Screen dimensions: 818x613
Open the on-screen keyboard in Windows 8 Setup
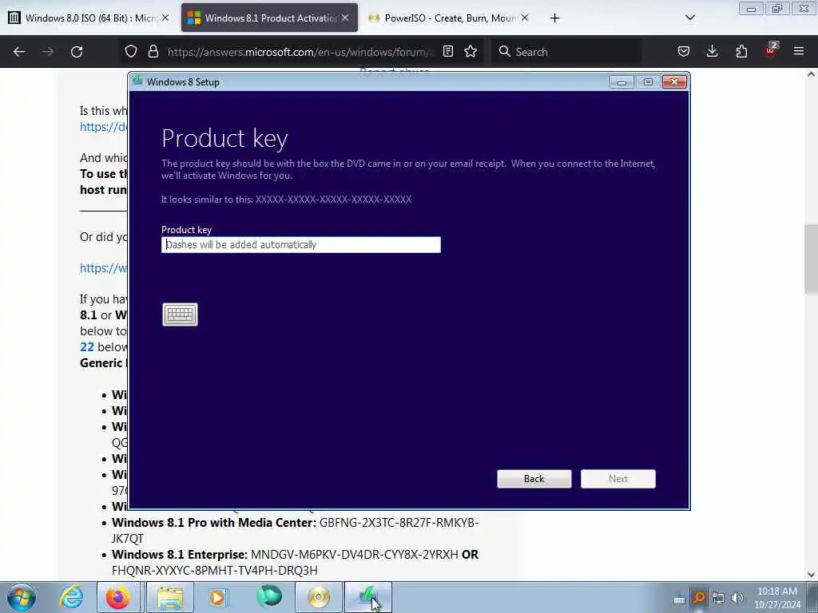click(x=180, y=314)
